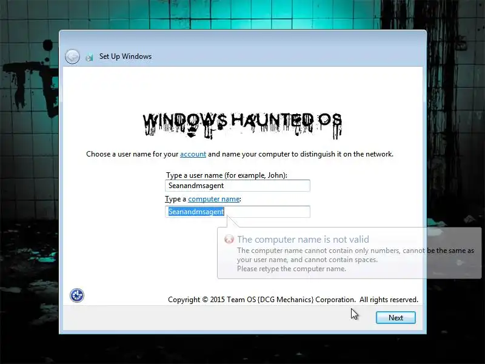485x364 pixels.
Task: Click the computer name input field
Action: click(x=238, y=212)
